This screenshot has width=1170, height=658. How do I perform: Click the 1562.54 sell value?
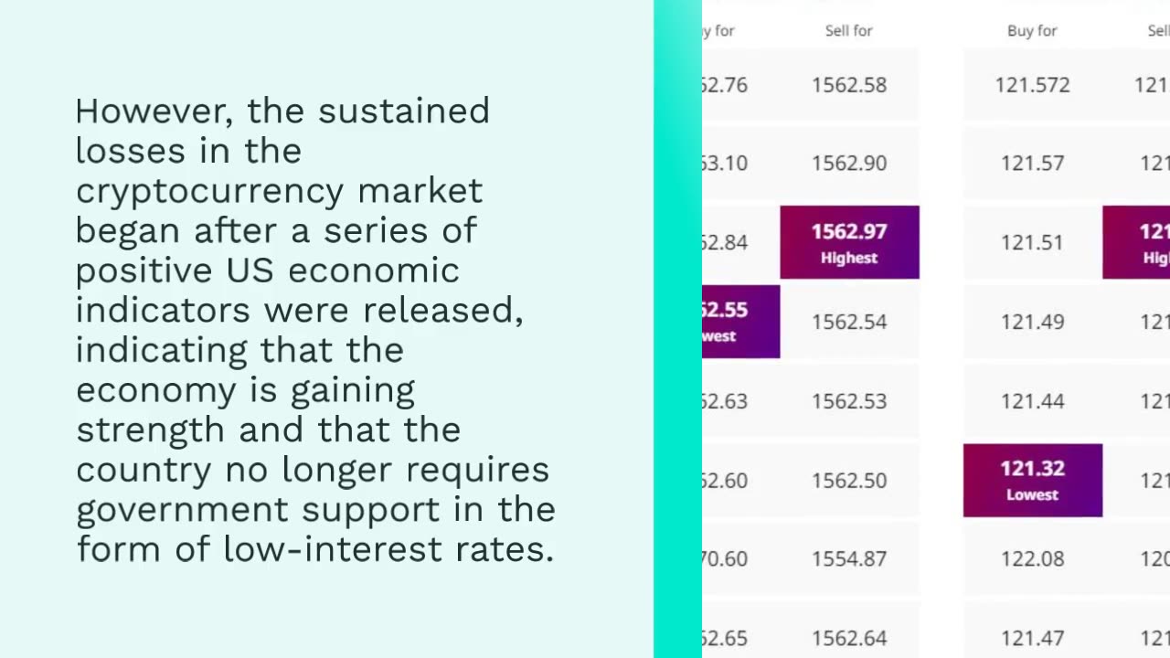(x=849, y=322)
